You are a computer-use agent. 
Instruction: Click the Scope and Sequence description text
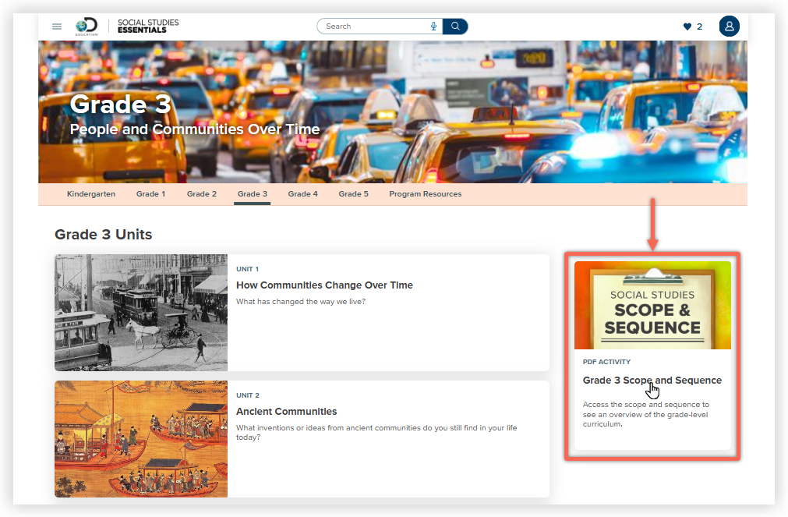click(646, 414)
